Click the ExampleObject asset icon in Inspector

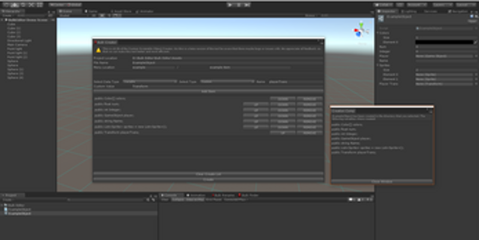tap(381, 19)
